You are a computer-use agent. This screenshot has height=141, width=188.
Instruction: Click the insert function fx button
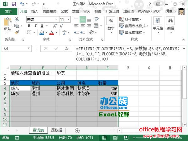click(x=66, y=48)
